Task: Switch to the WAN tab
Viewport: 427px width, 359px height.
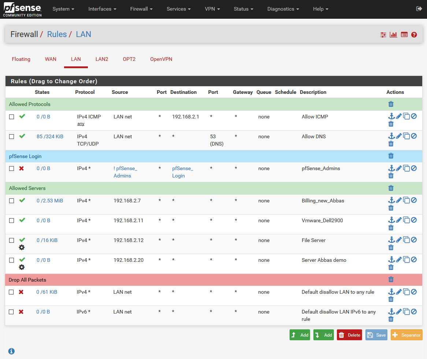Action: (51, 59)
